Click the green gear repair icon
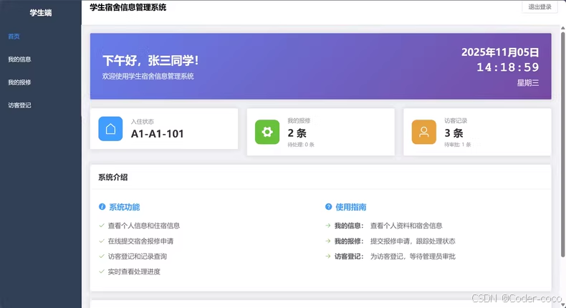566x308 pixels. click(x=267, y=133)
